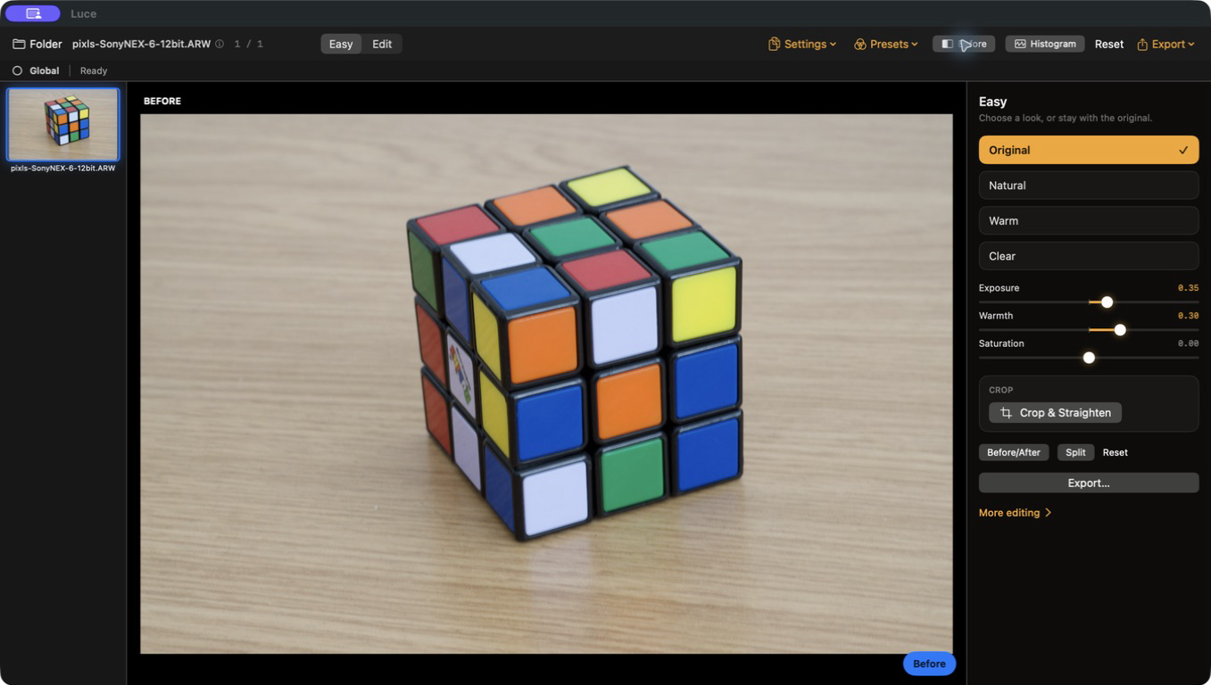
Task: Click the Exposure value 0.35
Action: pyautogui.click(x=1188, y=288)
